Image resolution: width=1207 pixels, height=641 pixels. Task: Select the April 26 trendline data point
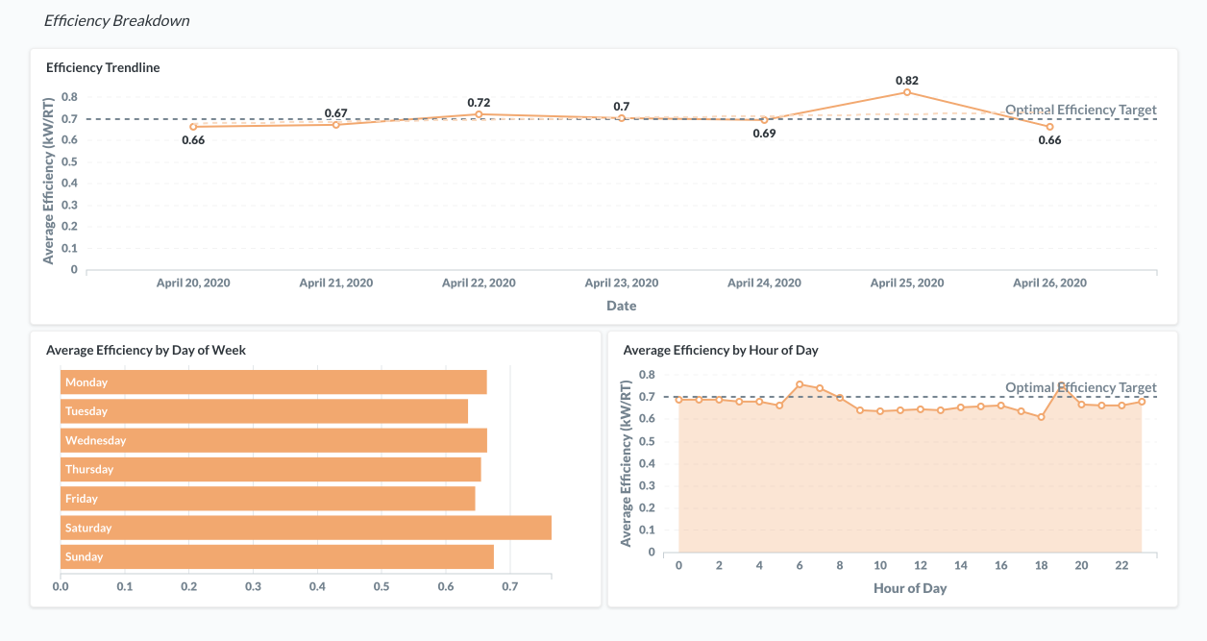pos(1049,127)
